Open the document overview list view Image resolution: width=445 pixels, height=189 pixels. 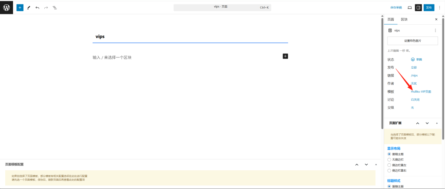tap(55, 7)
